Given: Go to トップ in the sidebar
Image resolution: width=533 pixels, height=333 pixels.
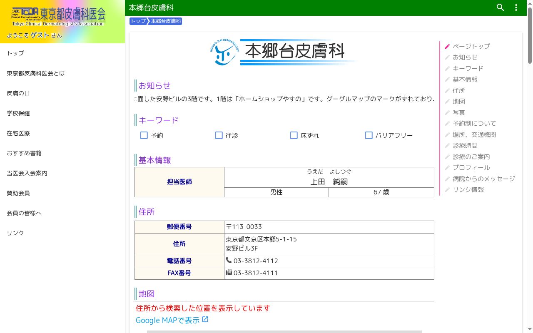Looking at the screenshot, I should pyautogui.click(x=62, y=53).
